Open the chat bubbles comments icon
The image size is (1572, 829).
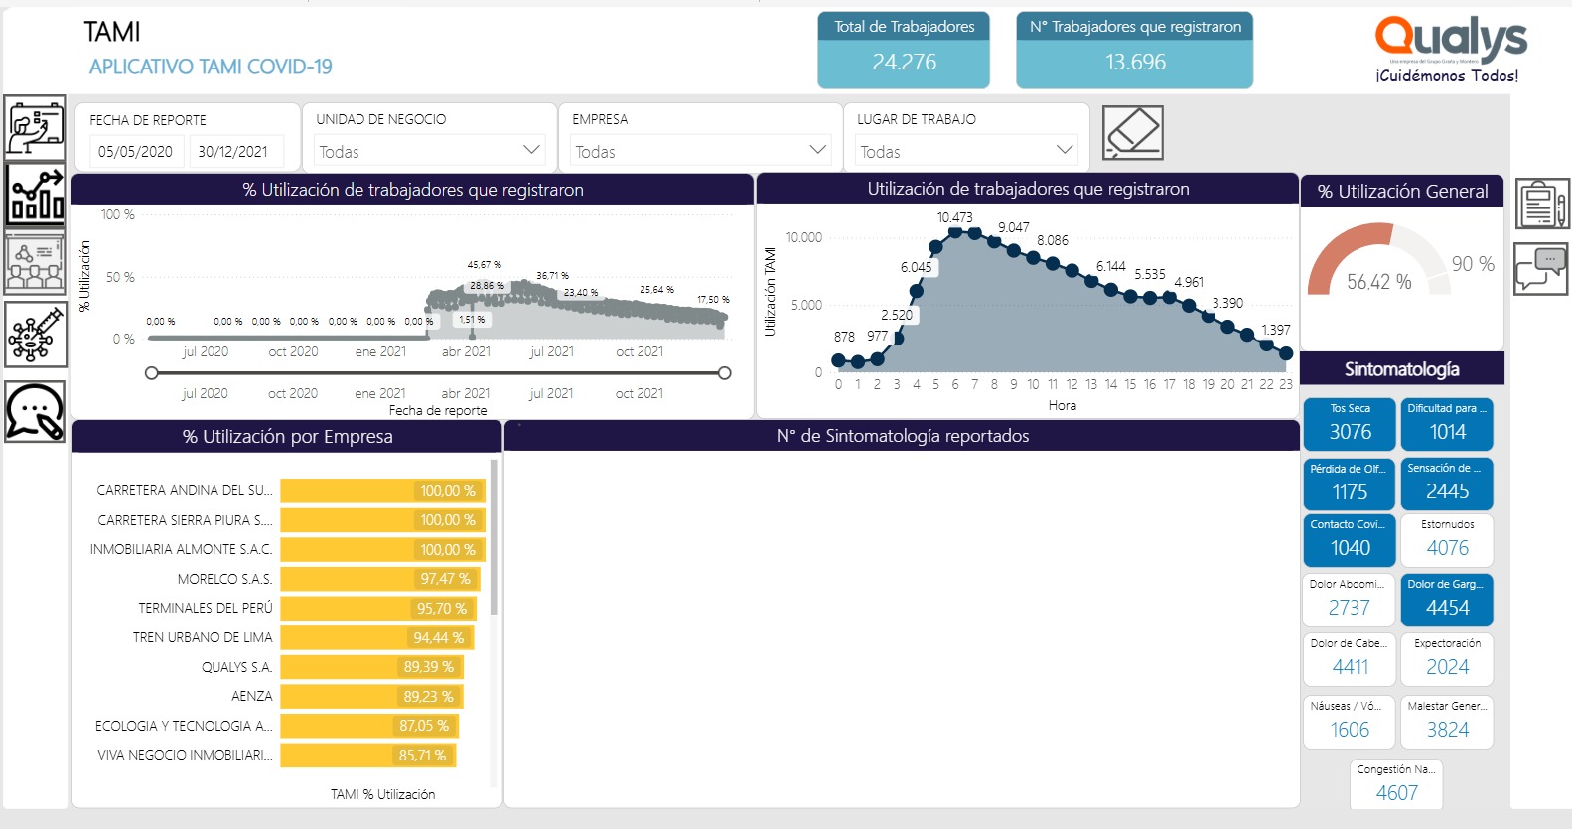1541,269
